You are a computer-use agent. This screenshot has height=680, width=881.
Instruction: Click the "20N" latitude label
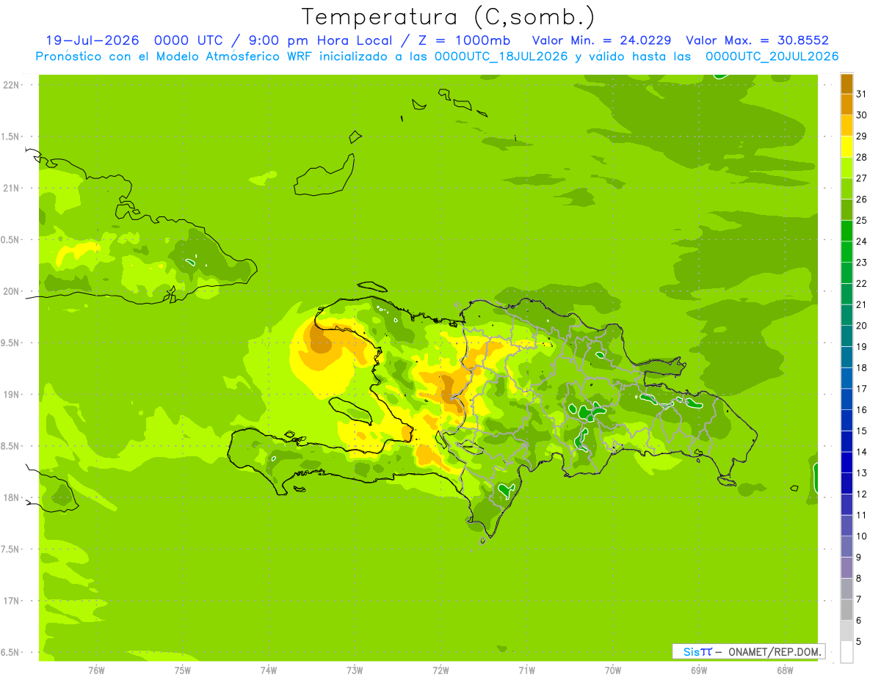click(11, 291)
